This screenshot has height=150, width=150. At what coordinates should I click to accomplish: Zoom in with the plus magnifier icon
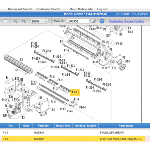[x=16, y=21]
